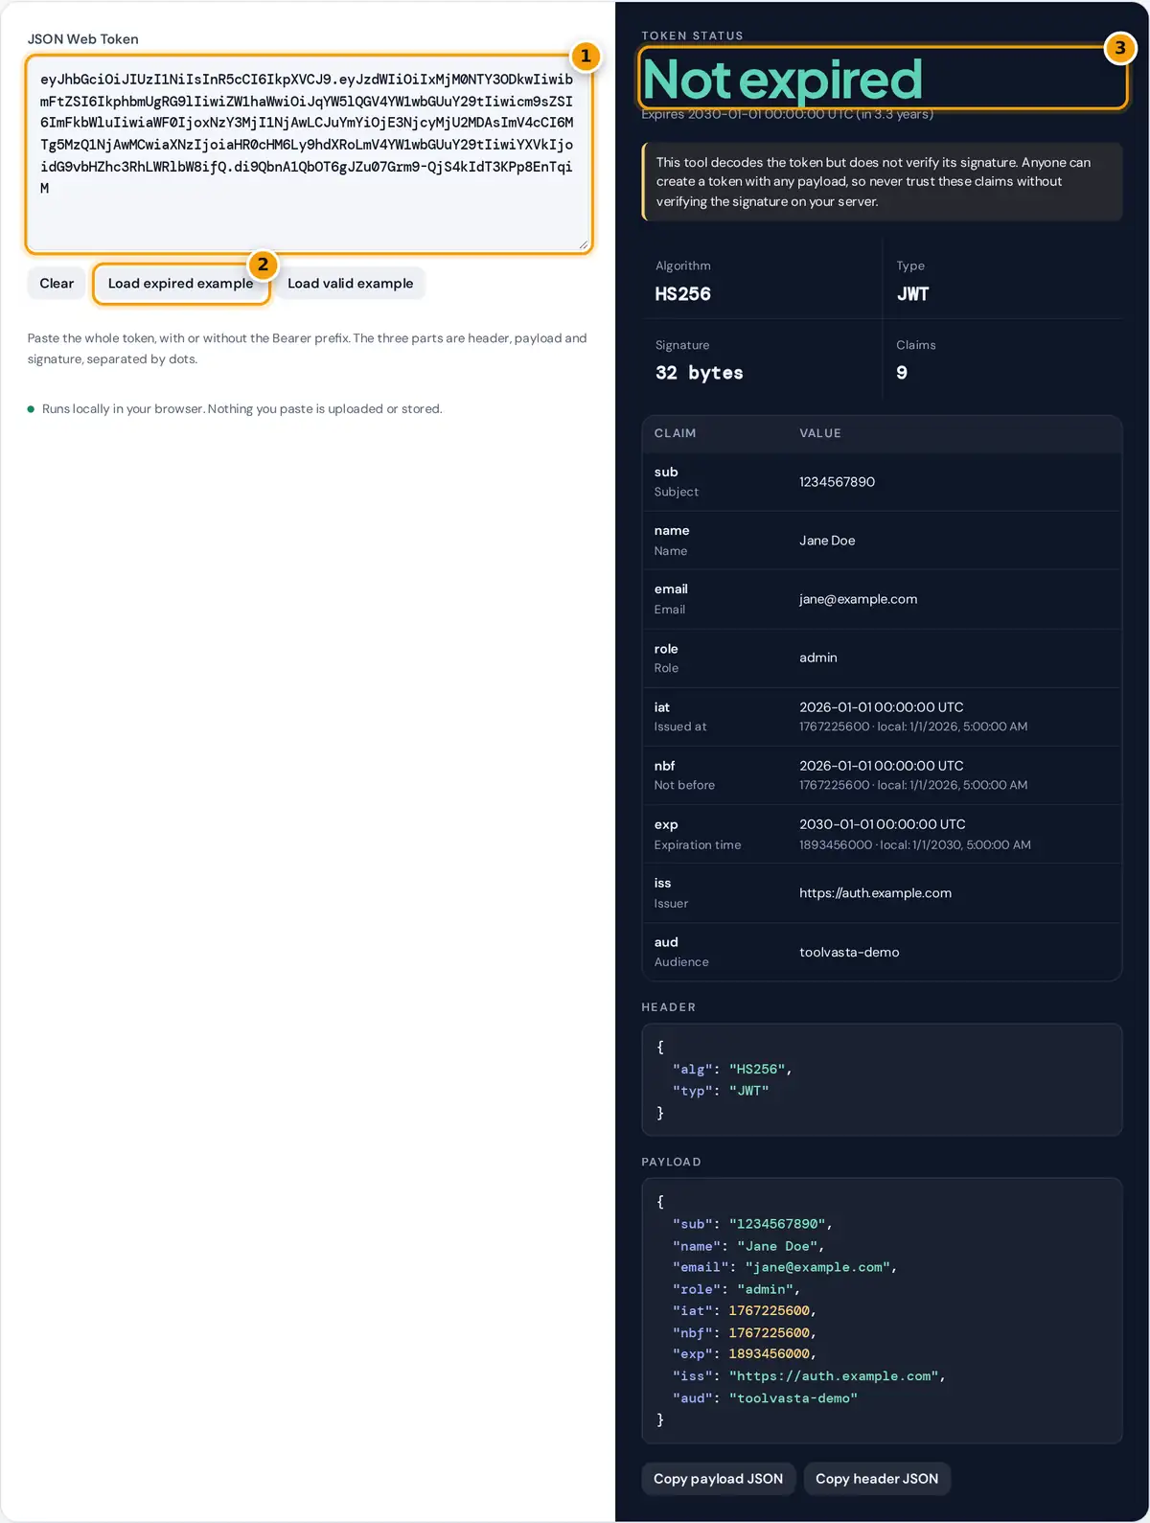The height and width of the screenshot is (1523, 1150).
Task: Select the email value jane@example.com
Action: click(x=858, y=599)
